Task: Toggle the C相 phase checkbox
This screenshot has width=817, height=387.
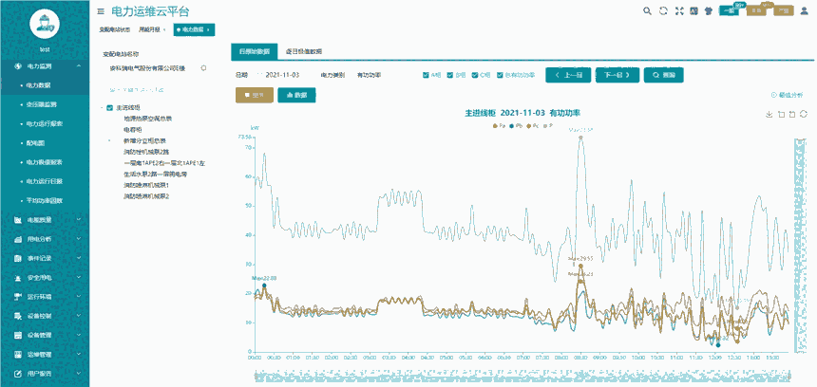Action: [475, 74]
